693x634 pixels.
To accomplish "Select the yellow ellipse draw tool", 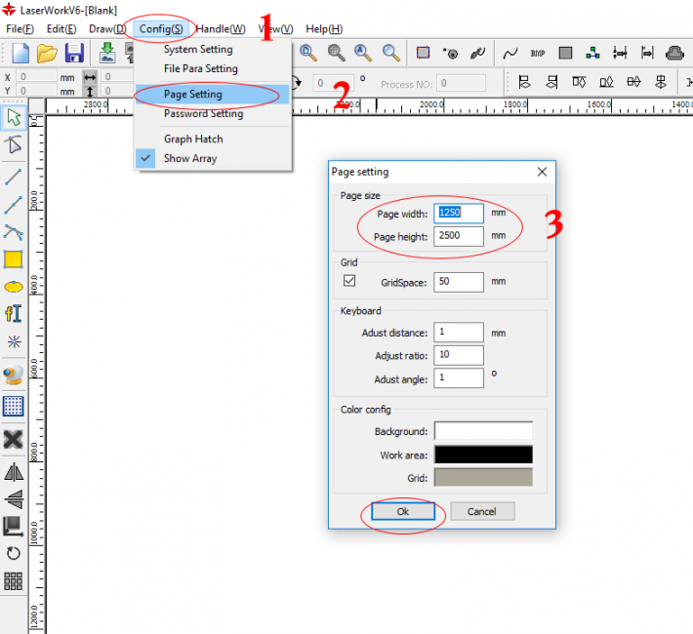I will [x=14, y=287].
